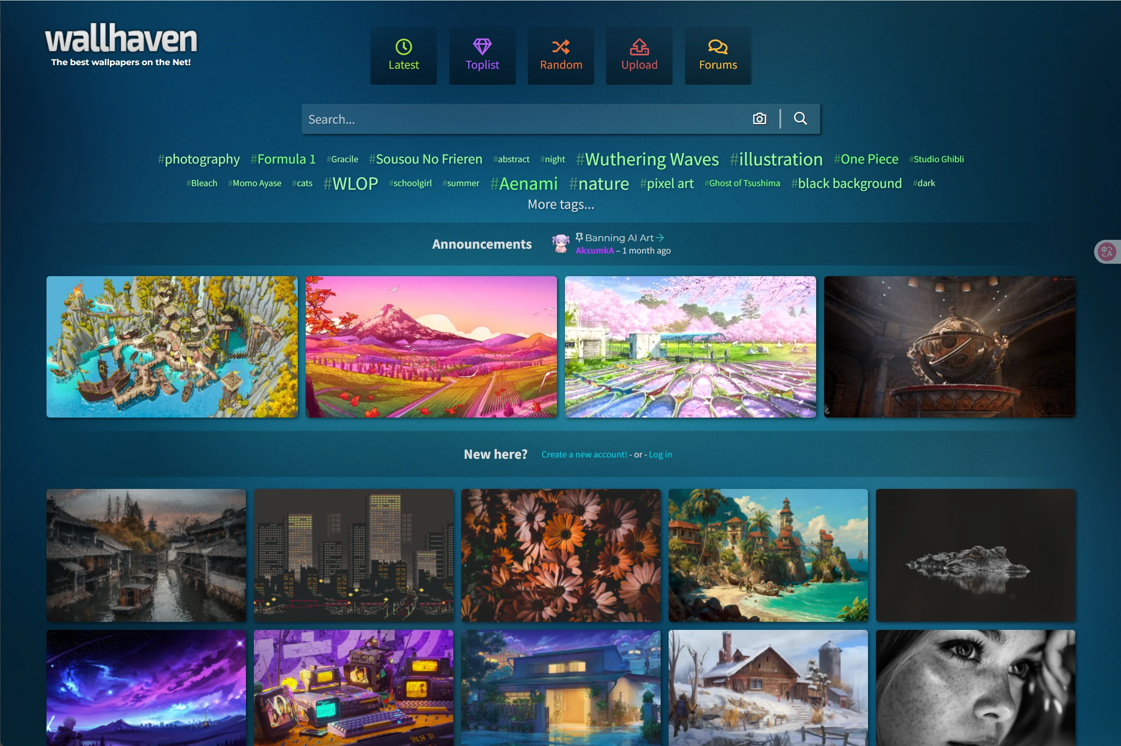Go home via the wallhaven logo

(x=121, y=40)
